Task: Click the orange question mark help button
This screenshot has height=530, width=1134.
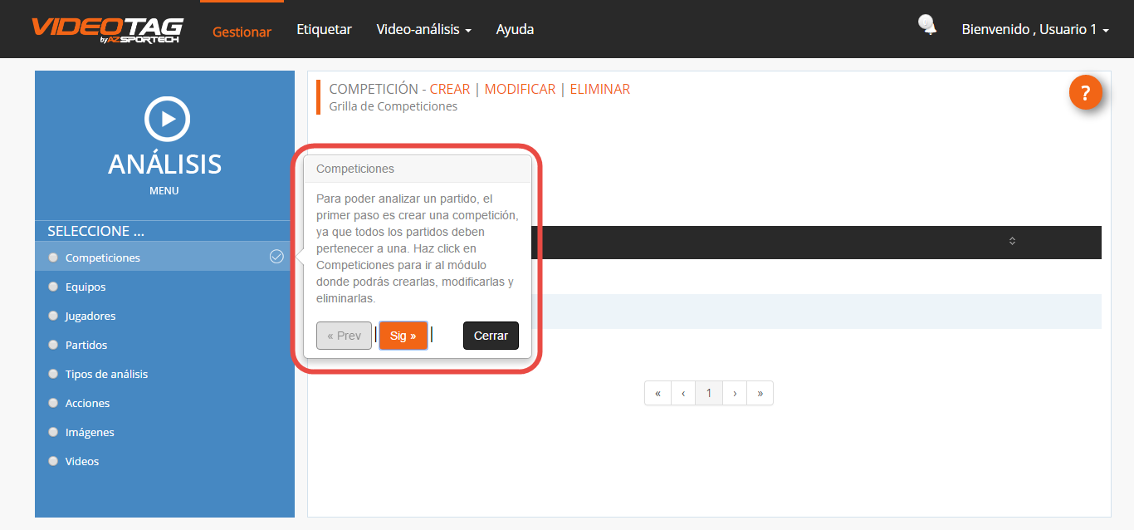Action: tap(1085, 92)
